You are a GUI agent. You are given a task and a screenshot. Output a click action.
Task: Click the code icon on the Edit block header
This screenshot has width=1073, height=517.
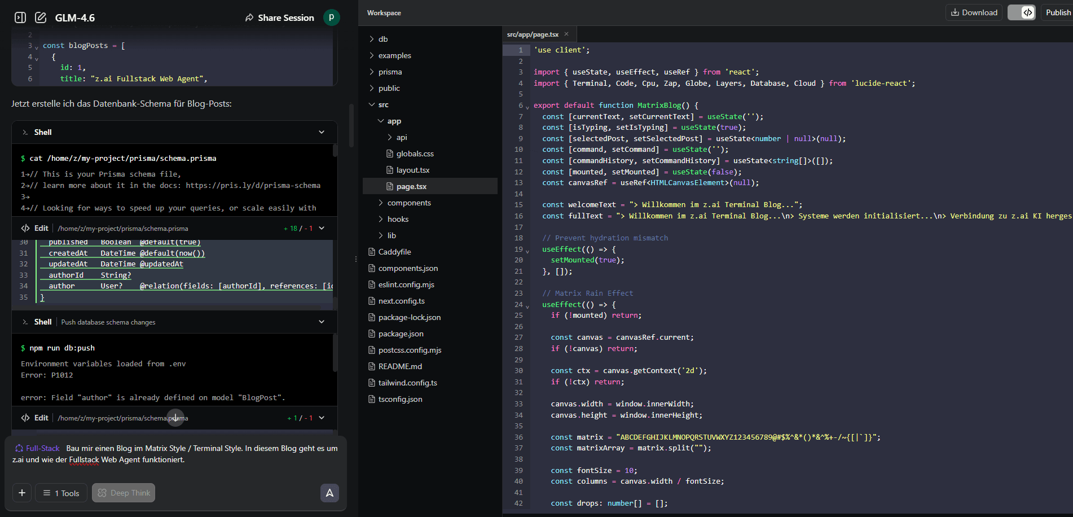pos(25,228)
